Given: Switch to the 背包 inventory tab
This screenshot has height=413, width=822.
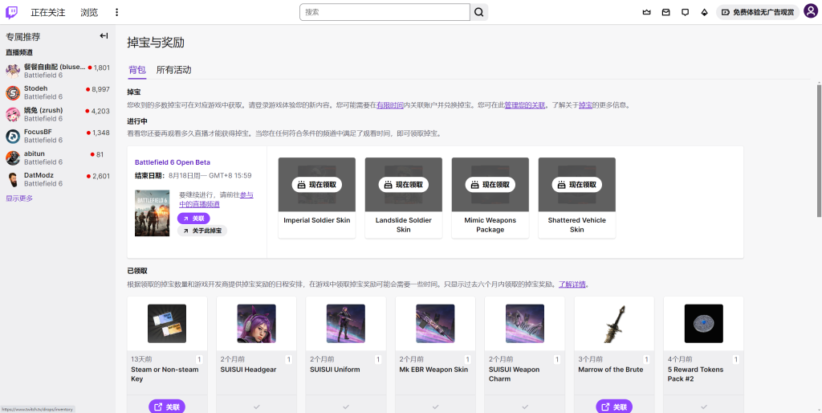Looking at the screenshot, I should coord(136,70).
